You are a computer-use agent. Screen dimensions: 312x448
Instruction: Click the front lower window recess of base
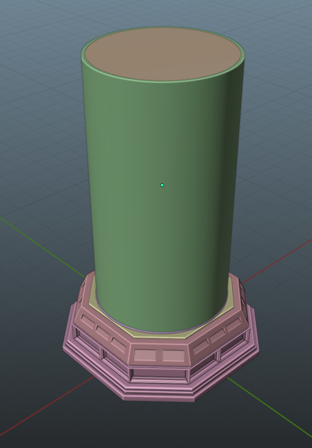tap(159, 373)
